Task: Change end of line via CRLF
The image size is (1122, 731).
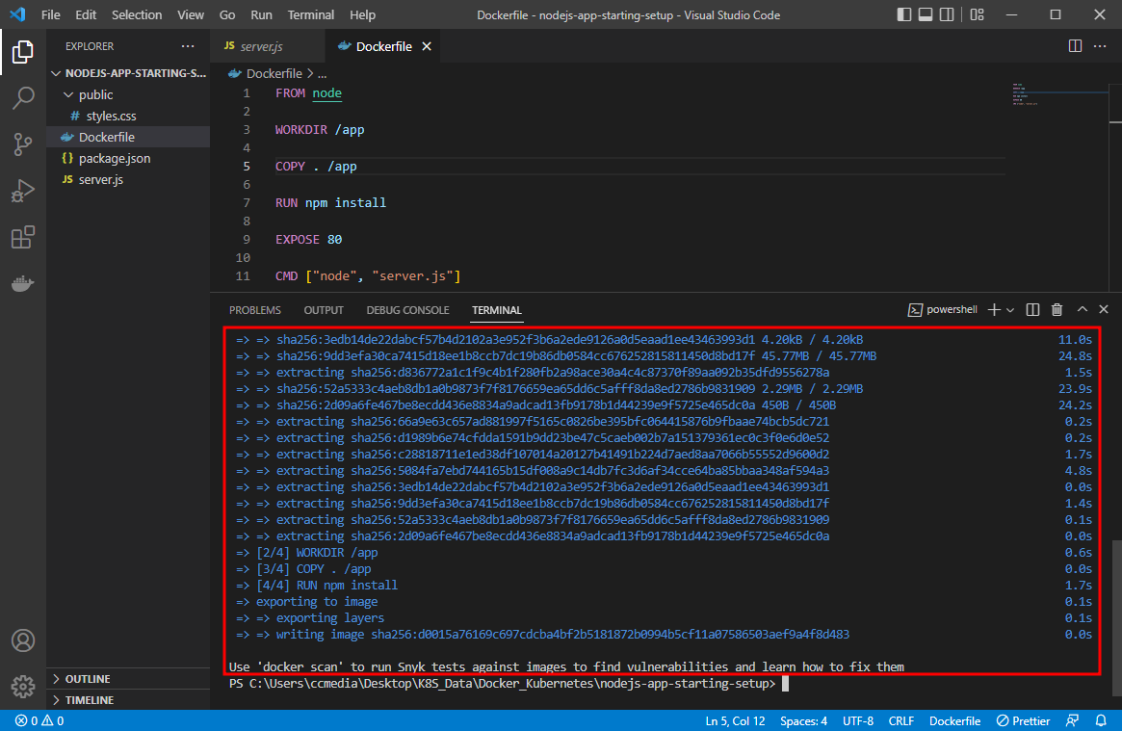Action: [x=900, y=720]
